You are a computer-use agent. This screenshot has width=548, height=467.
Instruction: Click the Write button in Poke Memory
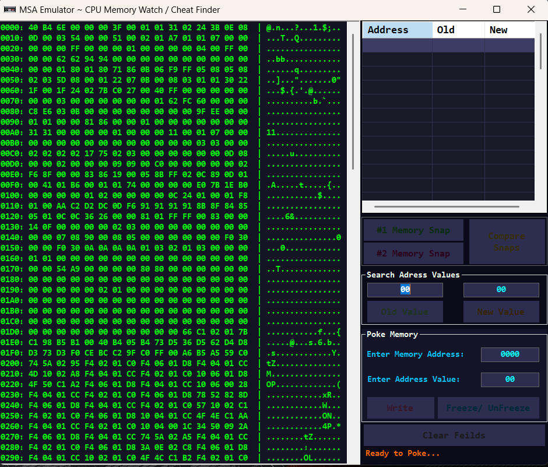pyautogui.click(x=401, y=408)
